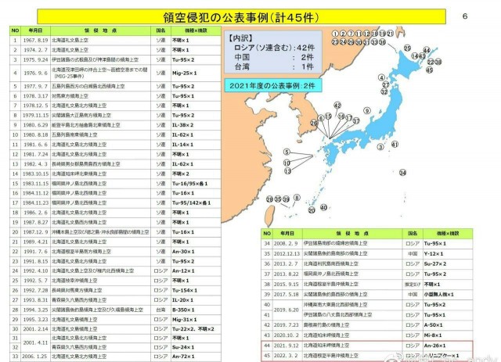Select the An-26×1 aircraft cell
The image size is (501, 362).
tap(448, 346)
